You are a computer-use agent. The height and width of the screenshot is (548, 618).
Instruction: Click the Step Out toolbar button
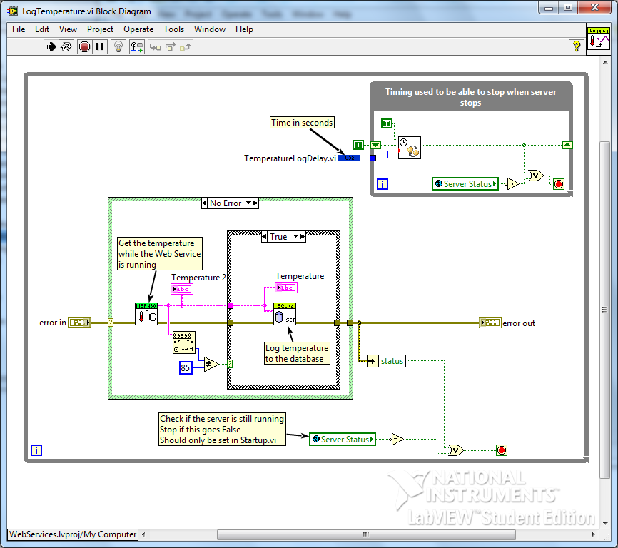click(186, 47)
